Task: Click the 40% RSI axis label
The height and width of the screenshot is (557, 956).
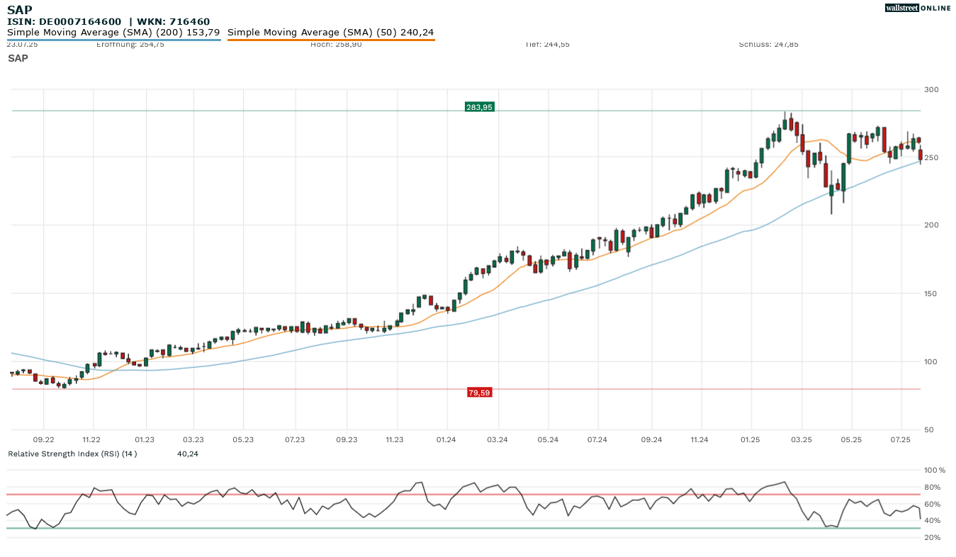Action: coord(933,522)
